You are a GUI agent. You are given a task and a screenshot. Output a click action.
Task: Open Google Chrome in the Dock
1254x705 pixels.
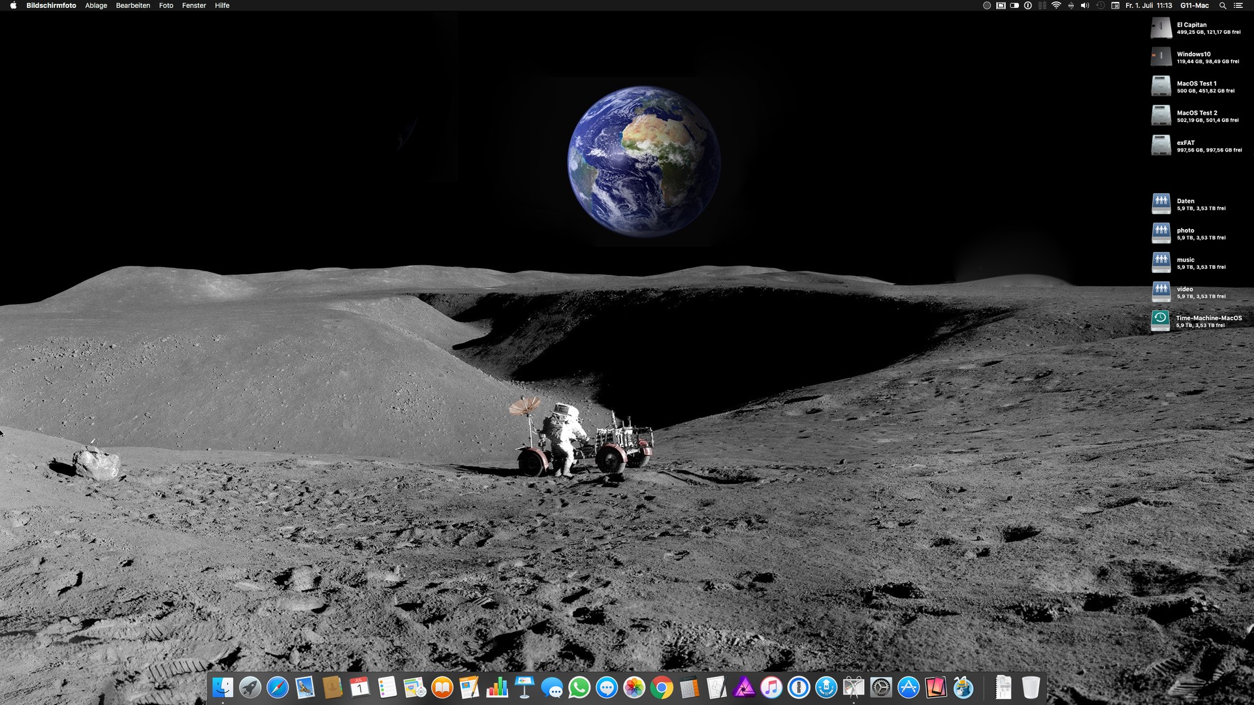[662, 687]
